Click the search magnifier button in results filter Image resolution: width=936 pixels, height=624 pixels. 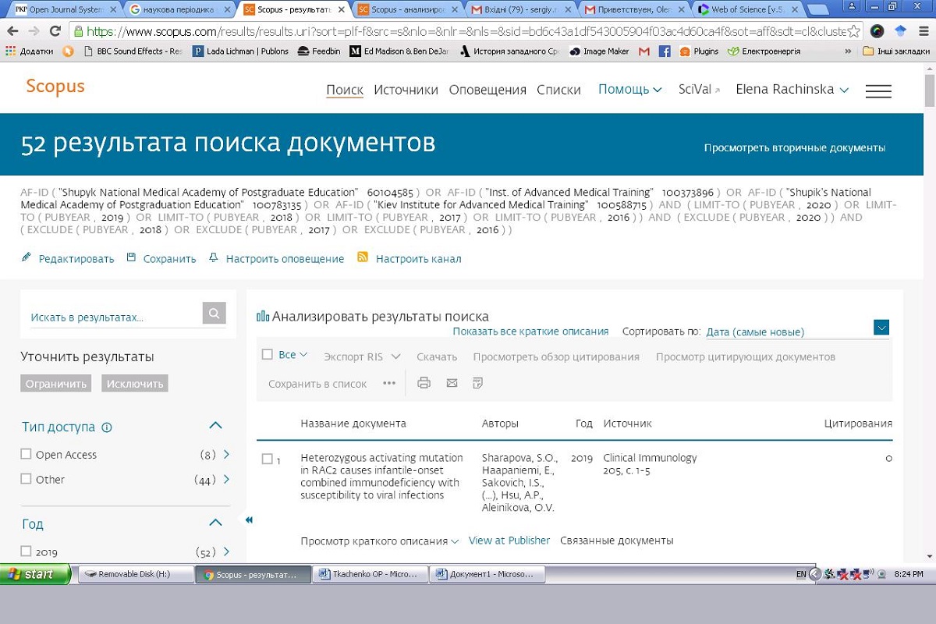coord(214,314)
